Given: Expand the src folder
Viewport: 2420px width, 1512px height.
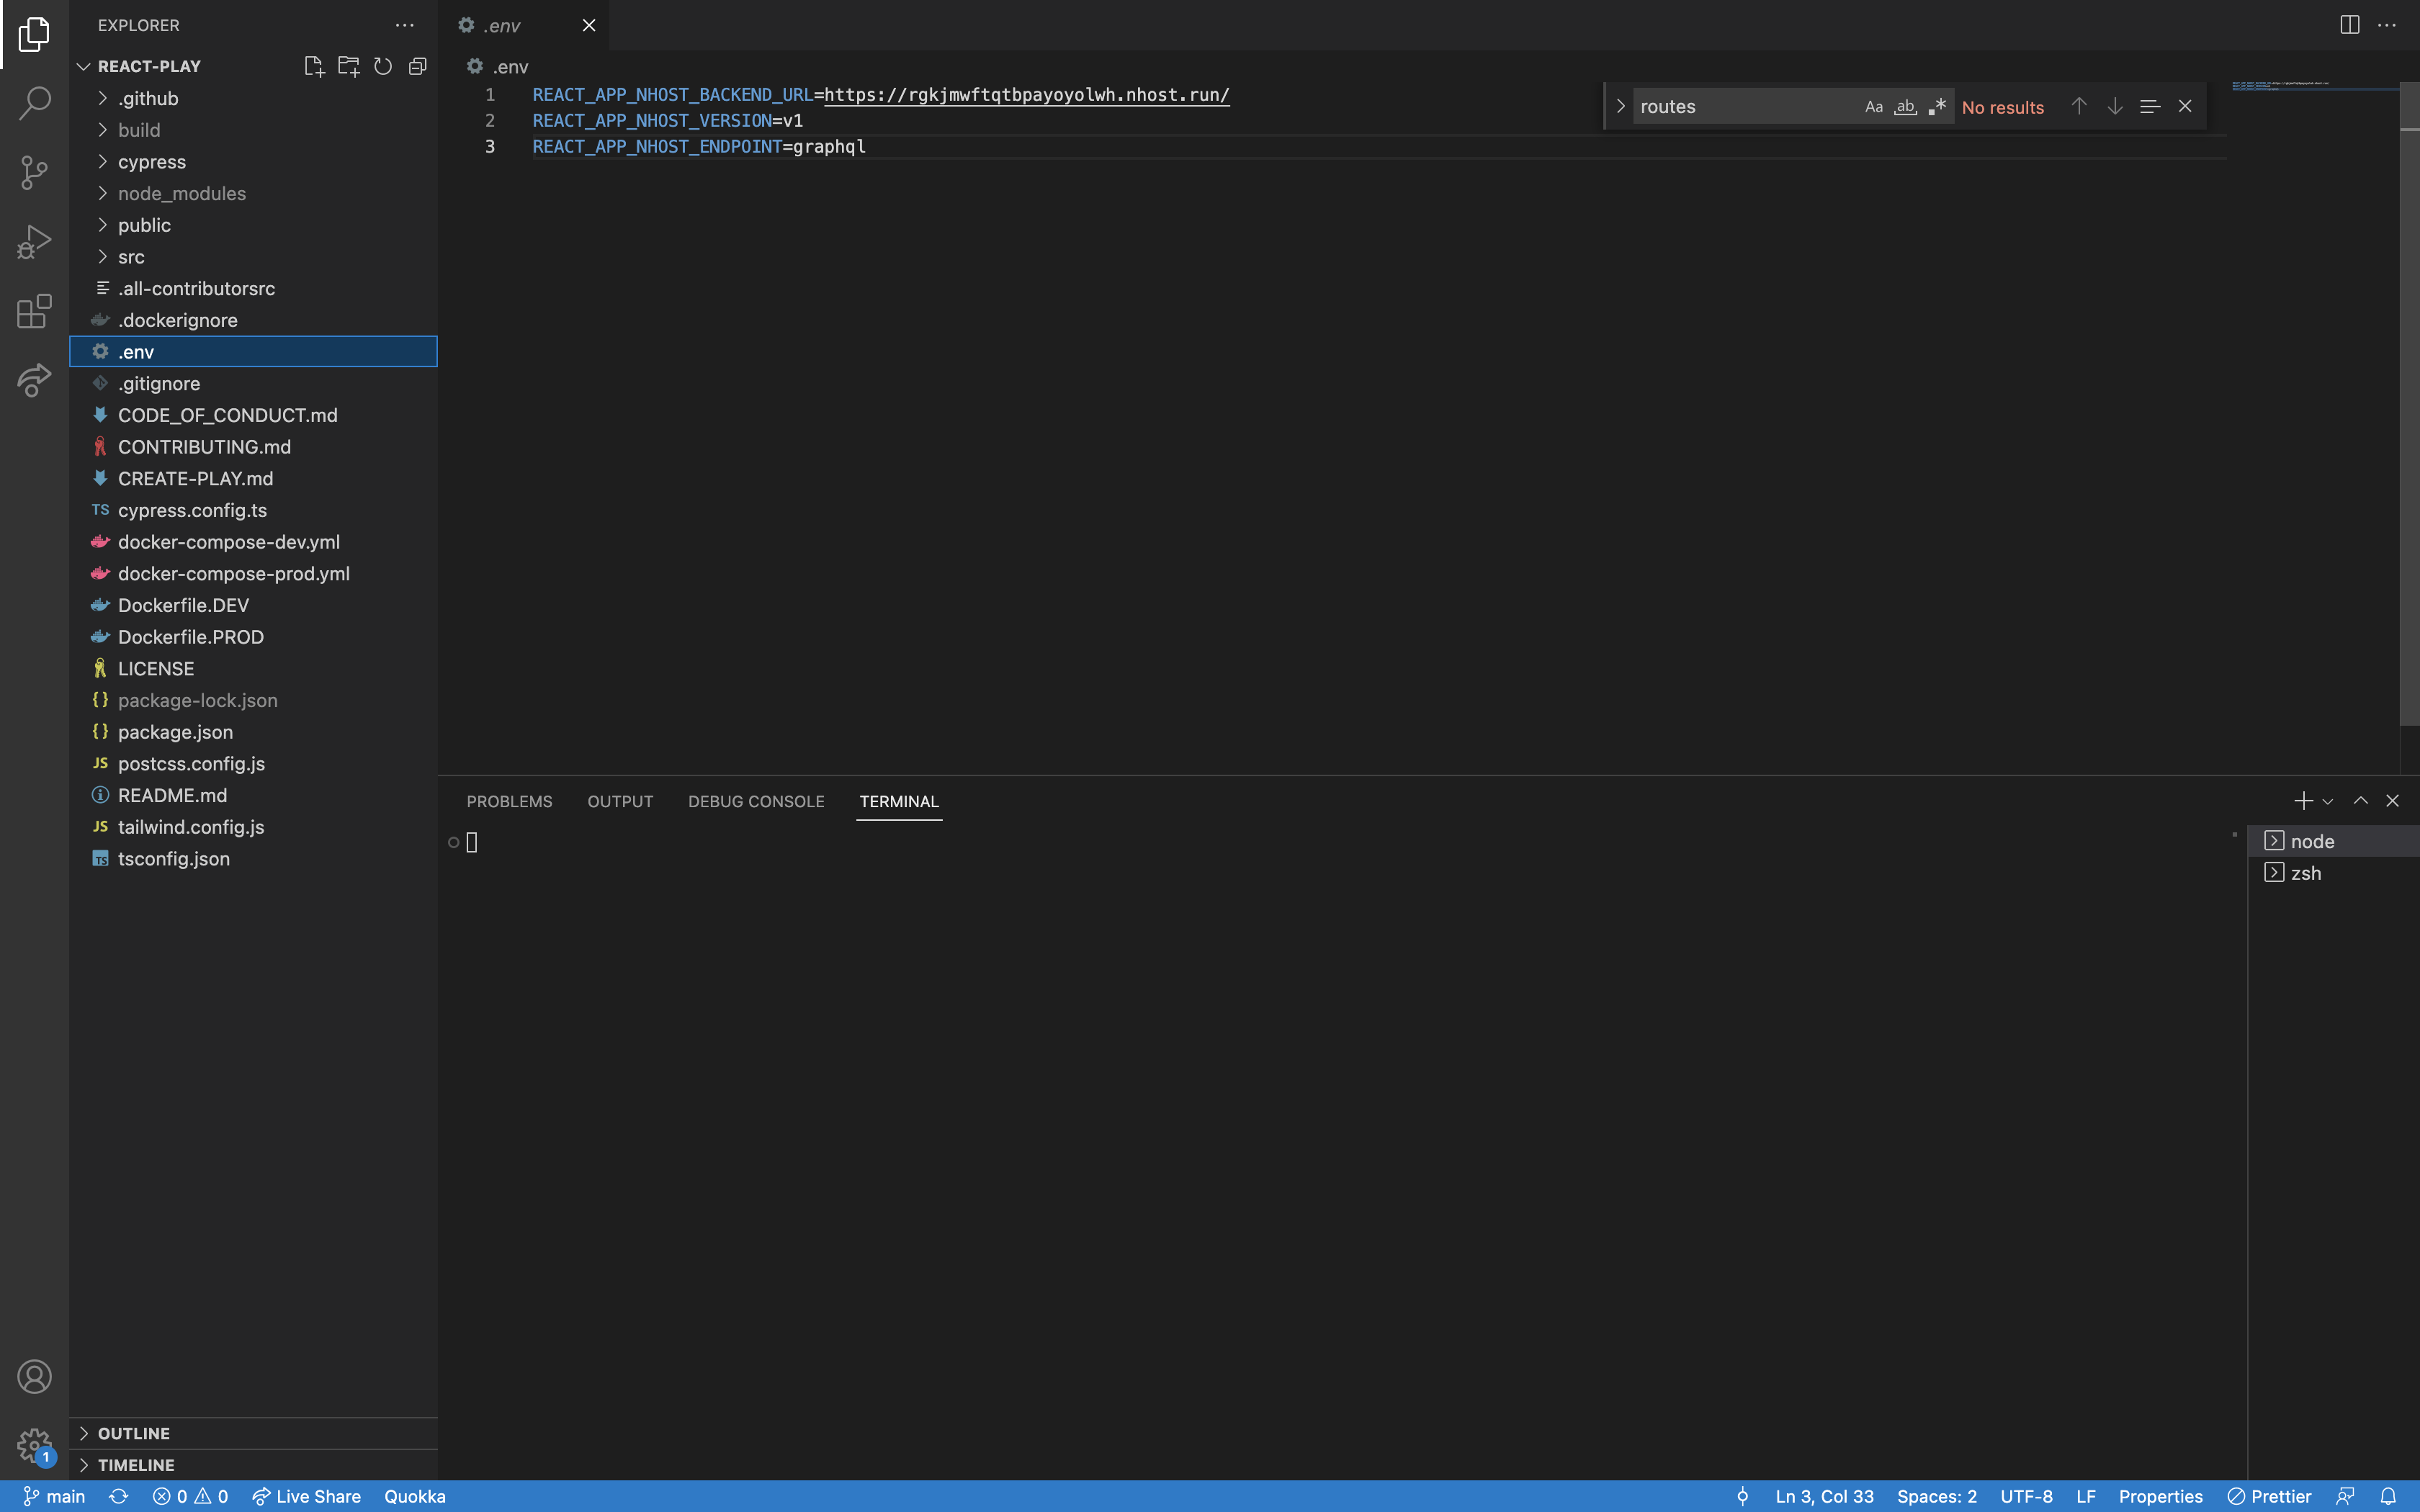Looking at the screenshot, I should (131, 257).
